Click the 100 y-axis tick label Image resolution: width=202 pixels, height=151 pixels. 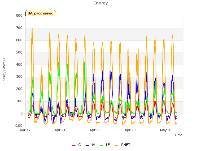(x=19, y=101)
